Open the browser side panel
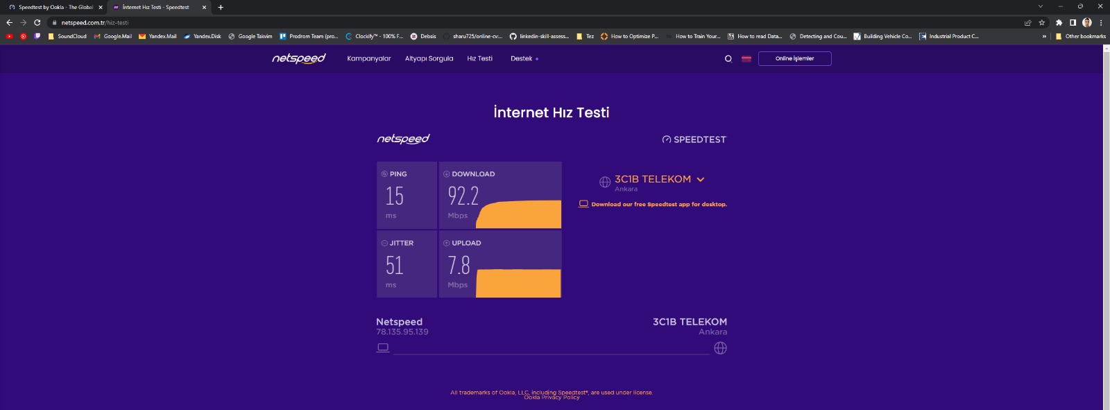The width and height of the screenshot is (1110, 410). point(1073,23)
